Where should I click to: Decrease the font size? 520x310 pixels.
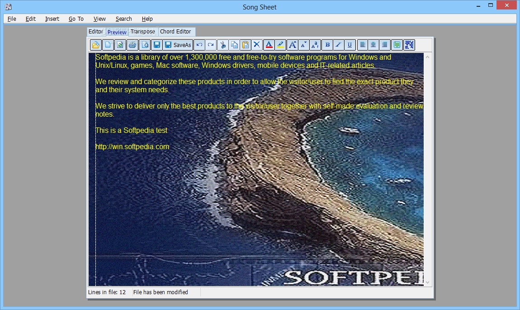(304, 45)
